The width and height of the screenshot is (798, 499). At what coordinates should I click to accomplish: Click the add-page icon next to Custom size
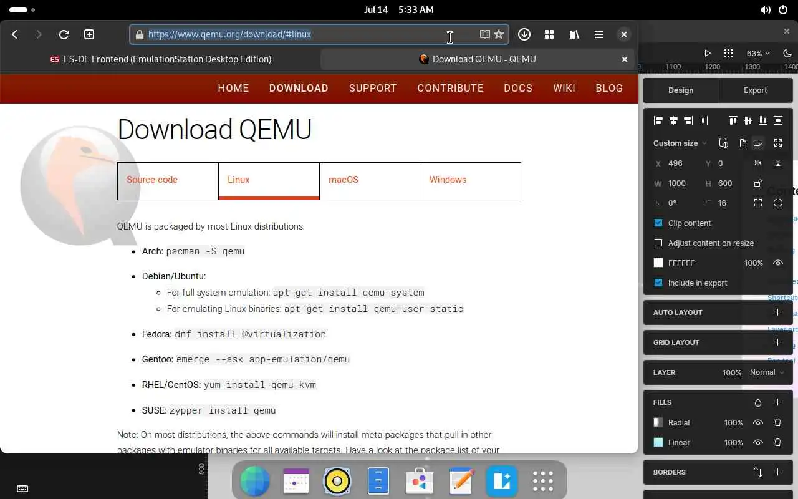pos(723,143)
